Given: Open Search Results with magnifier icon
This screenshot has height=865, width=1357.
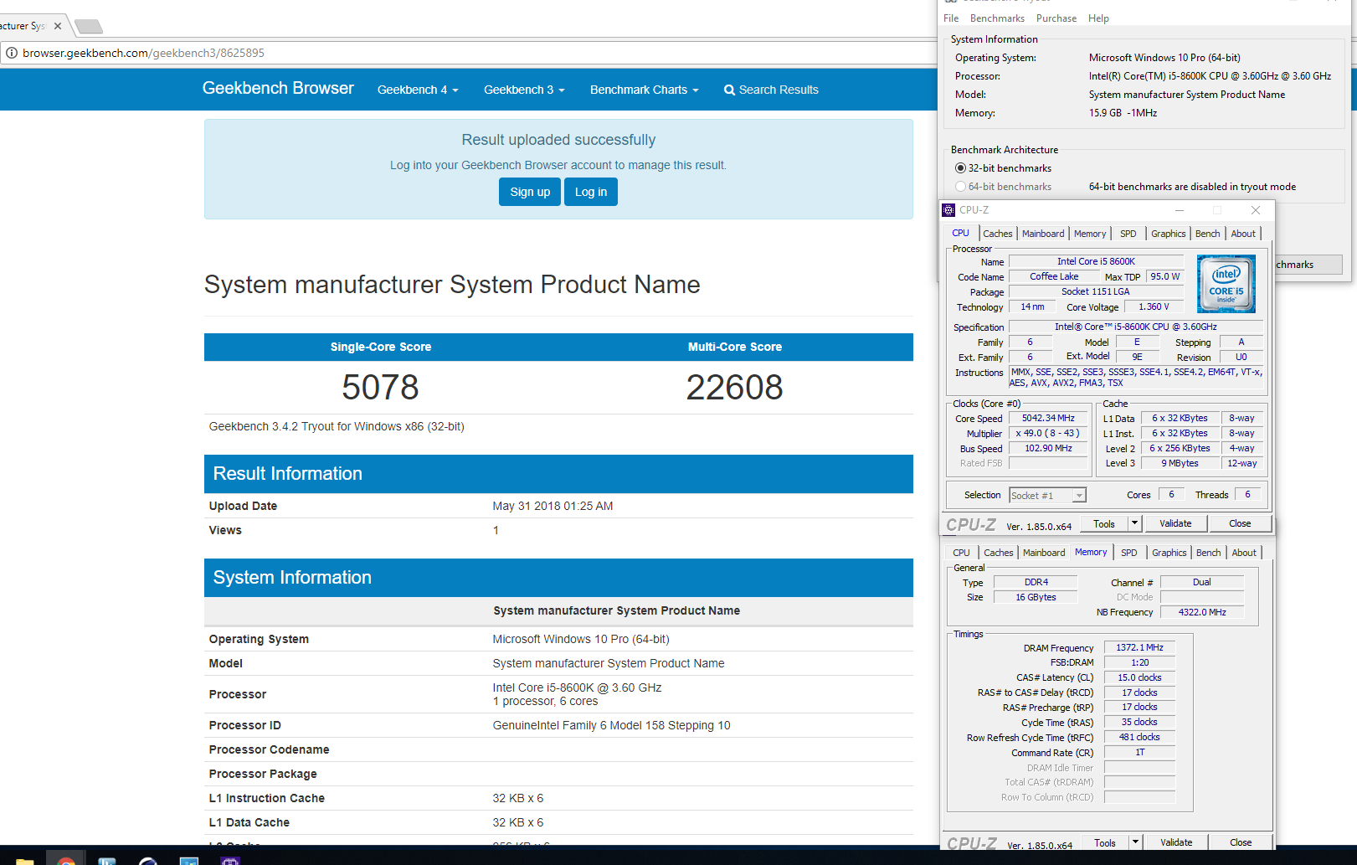Looking at the screenshot, I should pyautogui.click(x=771, y=90).
